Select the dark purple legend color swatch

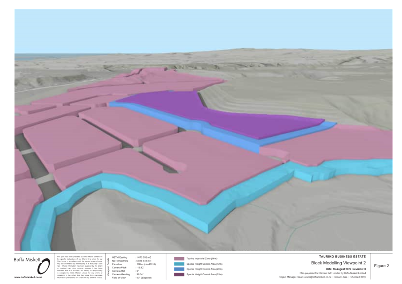pos(179,275)
